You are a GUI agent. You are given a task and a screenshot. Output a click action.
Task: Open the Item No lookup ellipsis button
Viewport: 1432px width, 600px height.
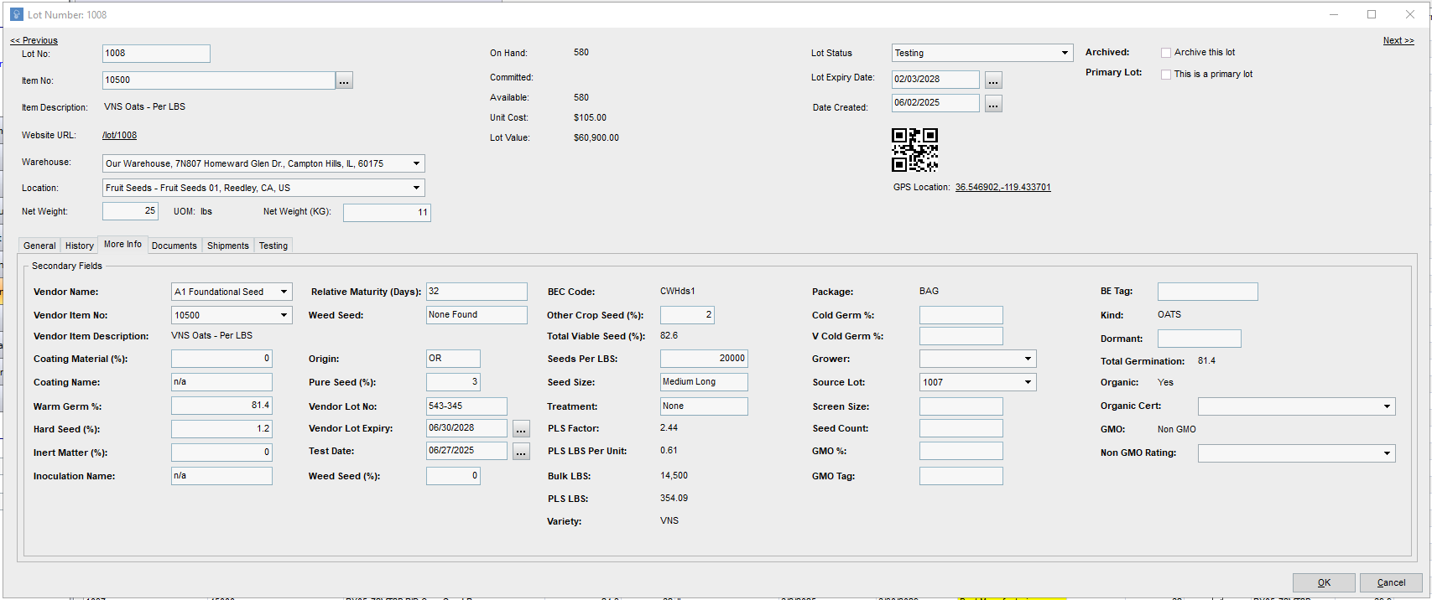[x=344, y=80]
